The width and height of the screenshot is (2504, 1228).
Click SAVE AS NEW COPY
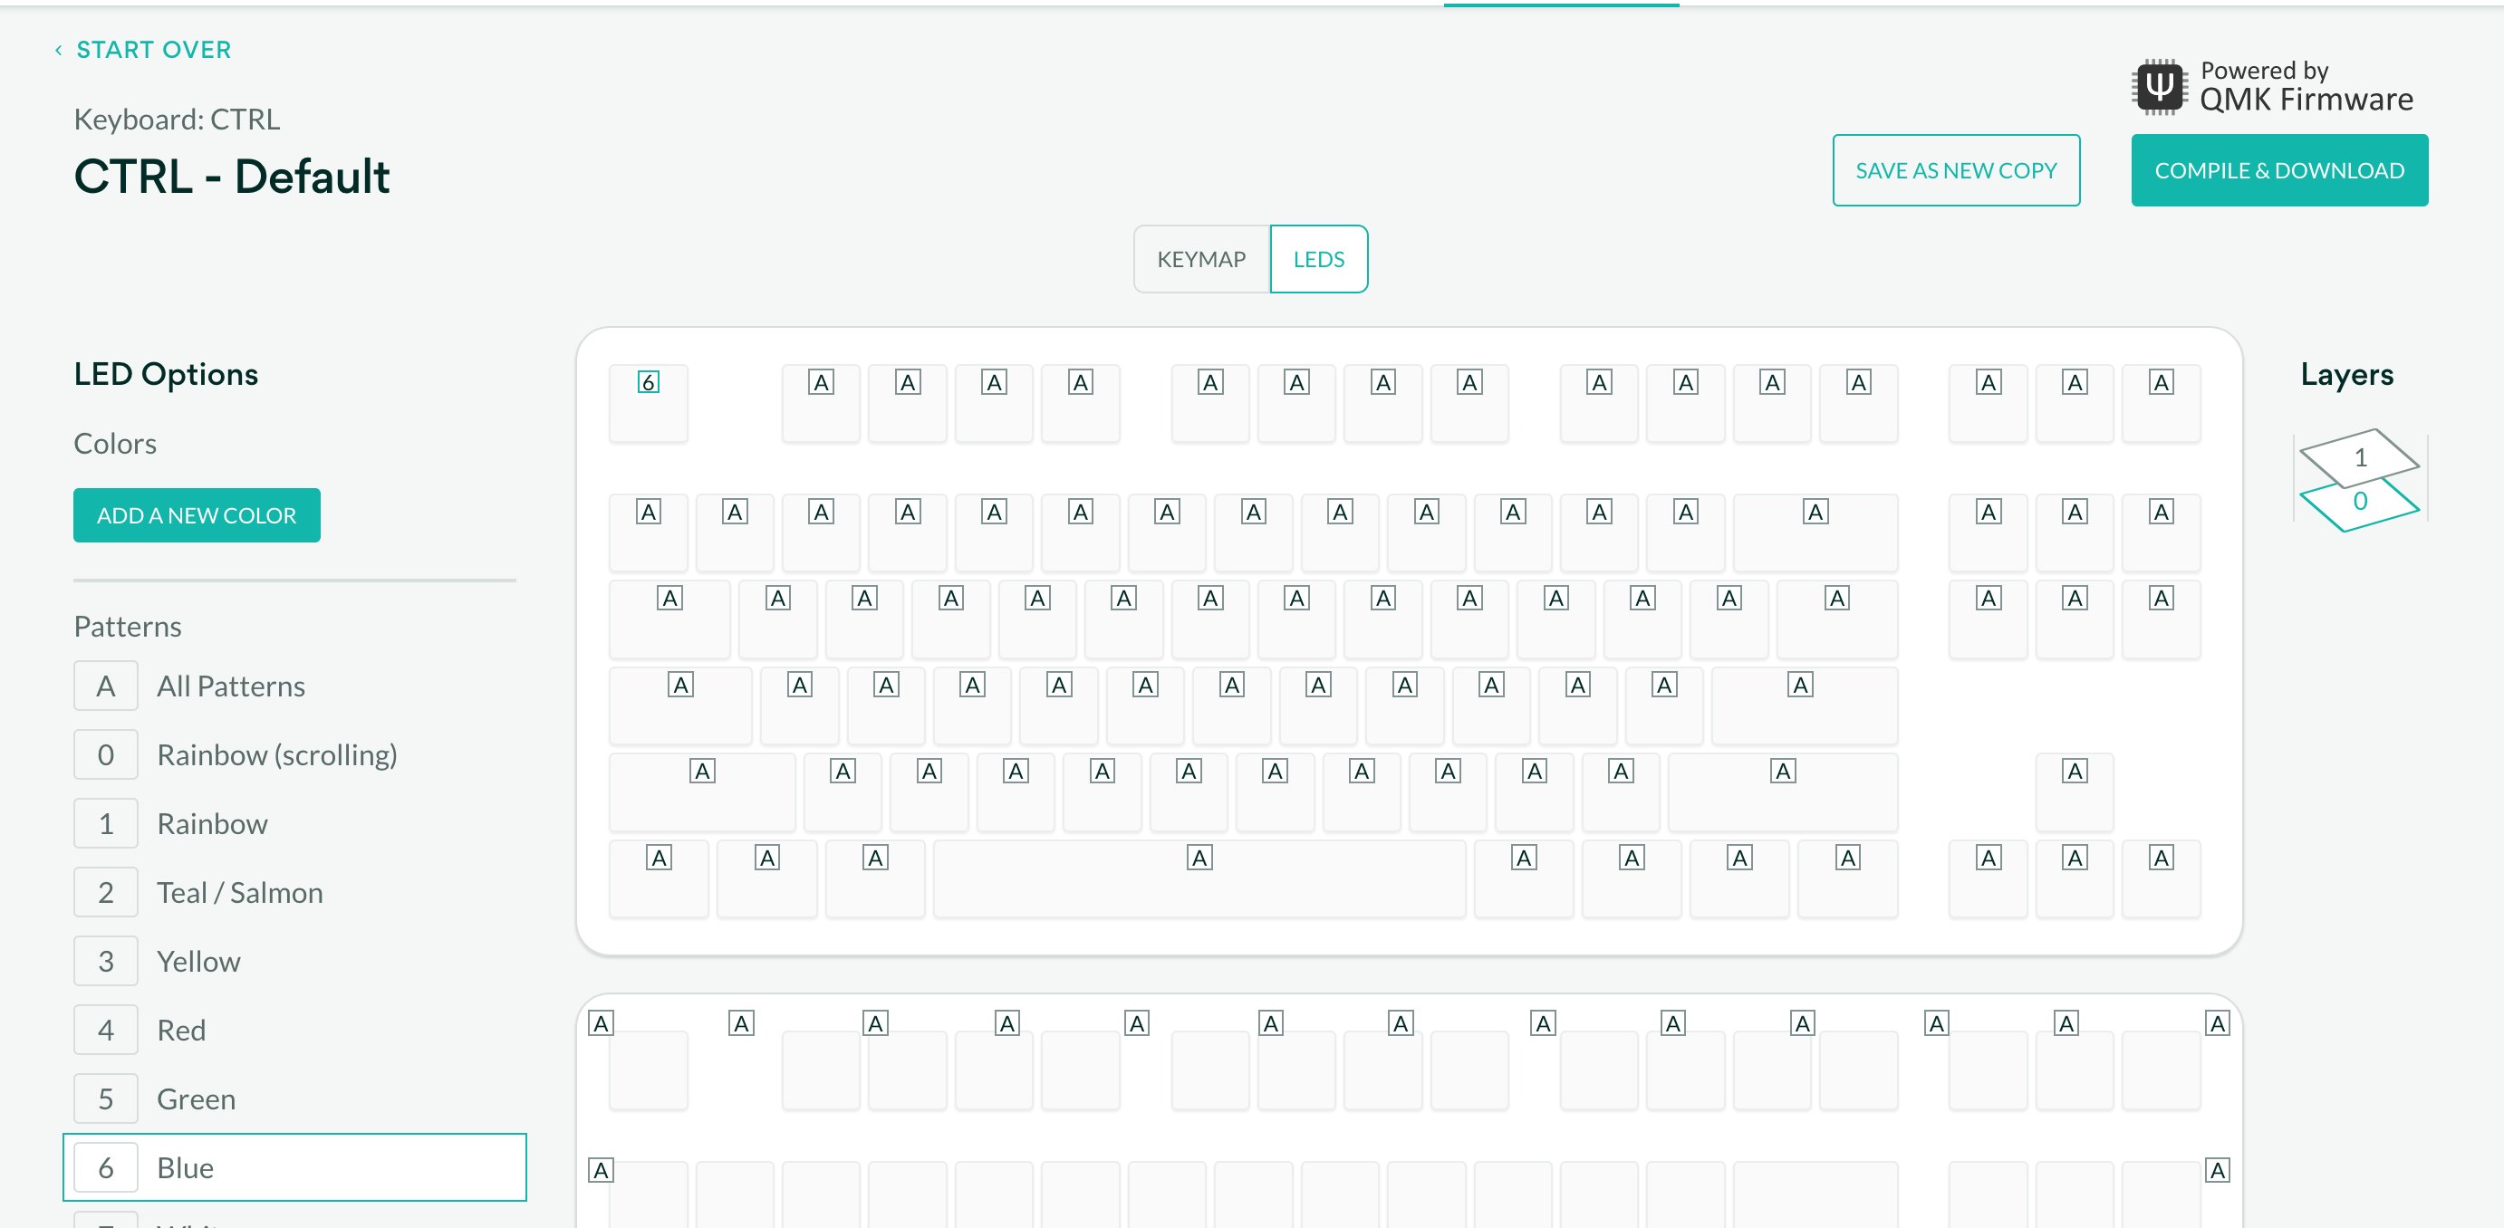[x=1956, y=171]
